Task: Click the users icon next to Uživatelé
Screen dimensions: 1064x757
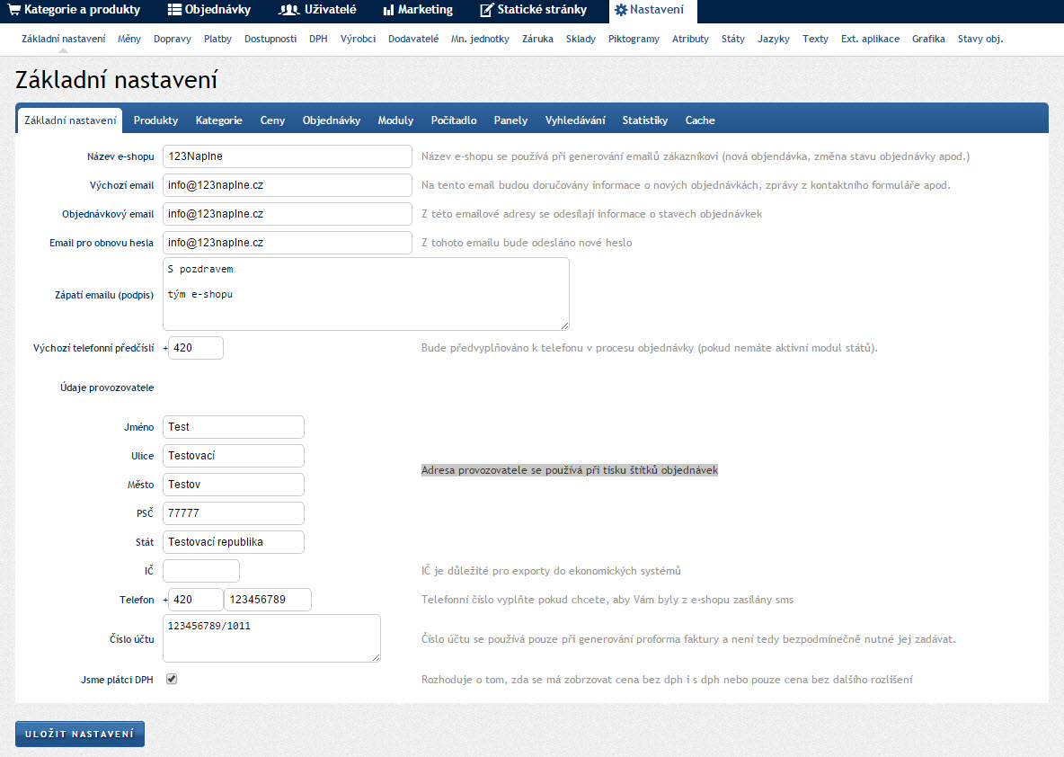Action: click(x=288, y=10)
